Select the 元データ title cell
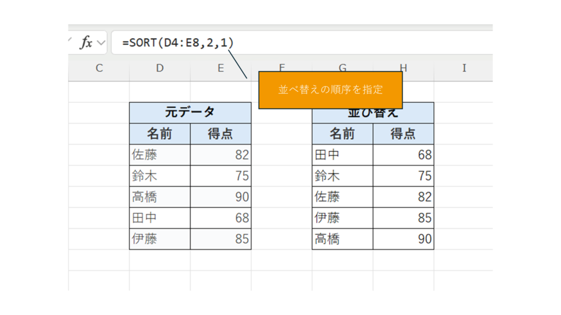Image resolution: width=561 pixels, height=315 pixels. (190, 113)
